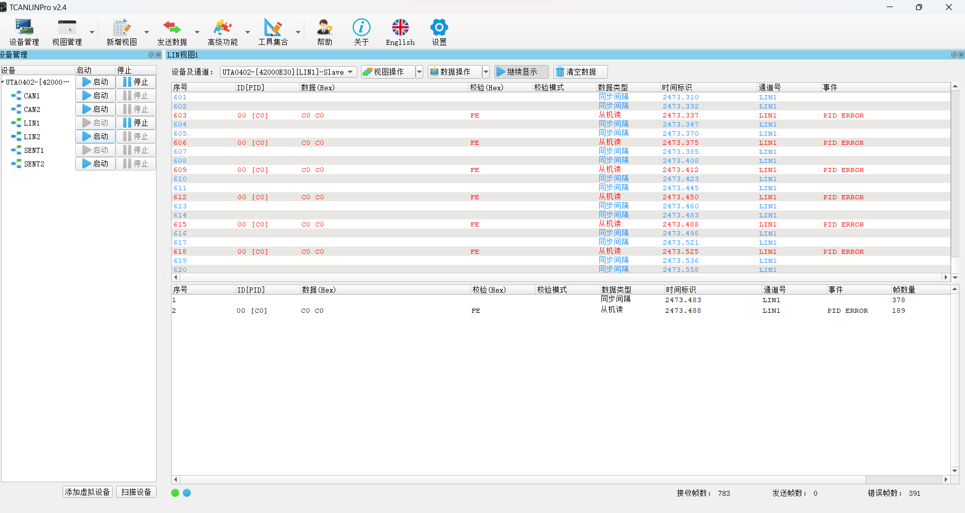Click the 视图管理 view management icon
965x513 pixels.
[x=67, y=32]
